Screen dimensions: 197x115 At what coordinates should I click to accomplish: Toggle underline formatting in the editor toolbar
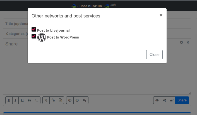22,100
